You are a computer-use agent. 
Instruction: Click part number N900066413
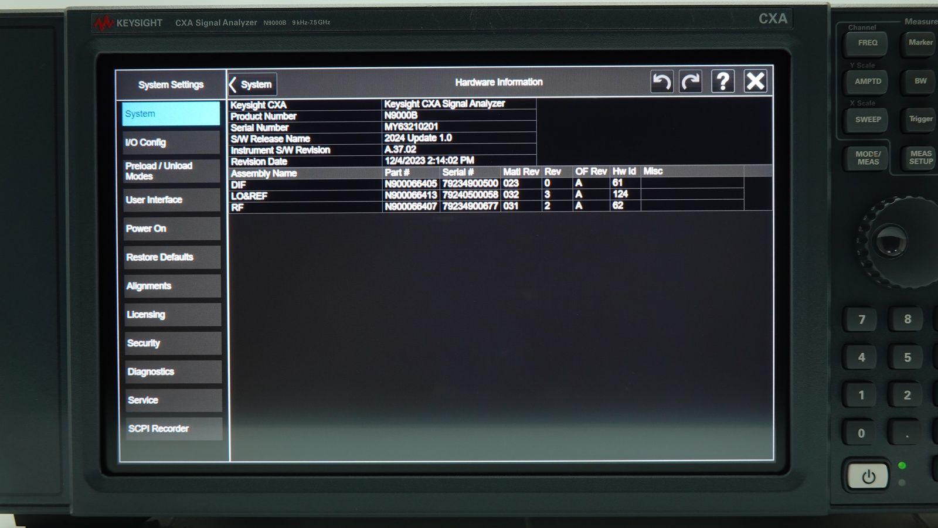[x=411, y=195]
